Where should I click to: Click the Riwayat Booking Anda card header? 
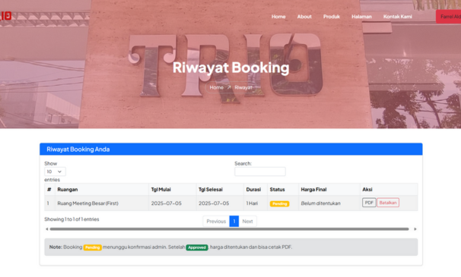[x=231, y=149]
